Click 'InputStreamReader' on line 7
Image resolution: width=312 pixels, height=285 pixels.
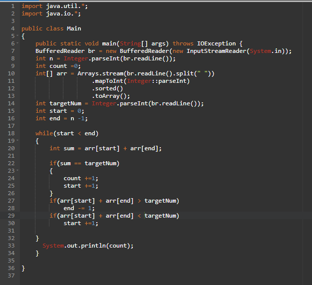click(x=216, y=51)
